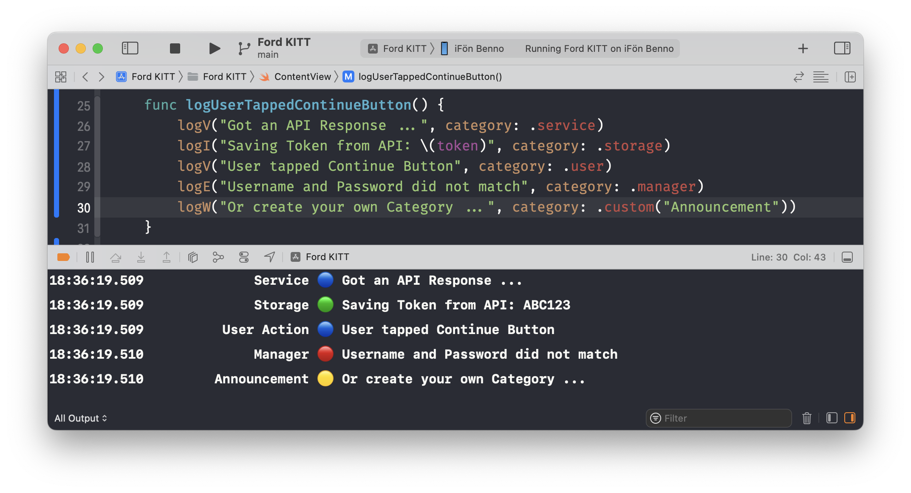
Task: Click the Run play button
Action: (x=215, y=48)
